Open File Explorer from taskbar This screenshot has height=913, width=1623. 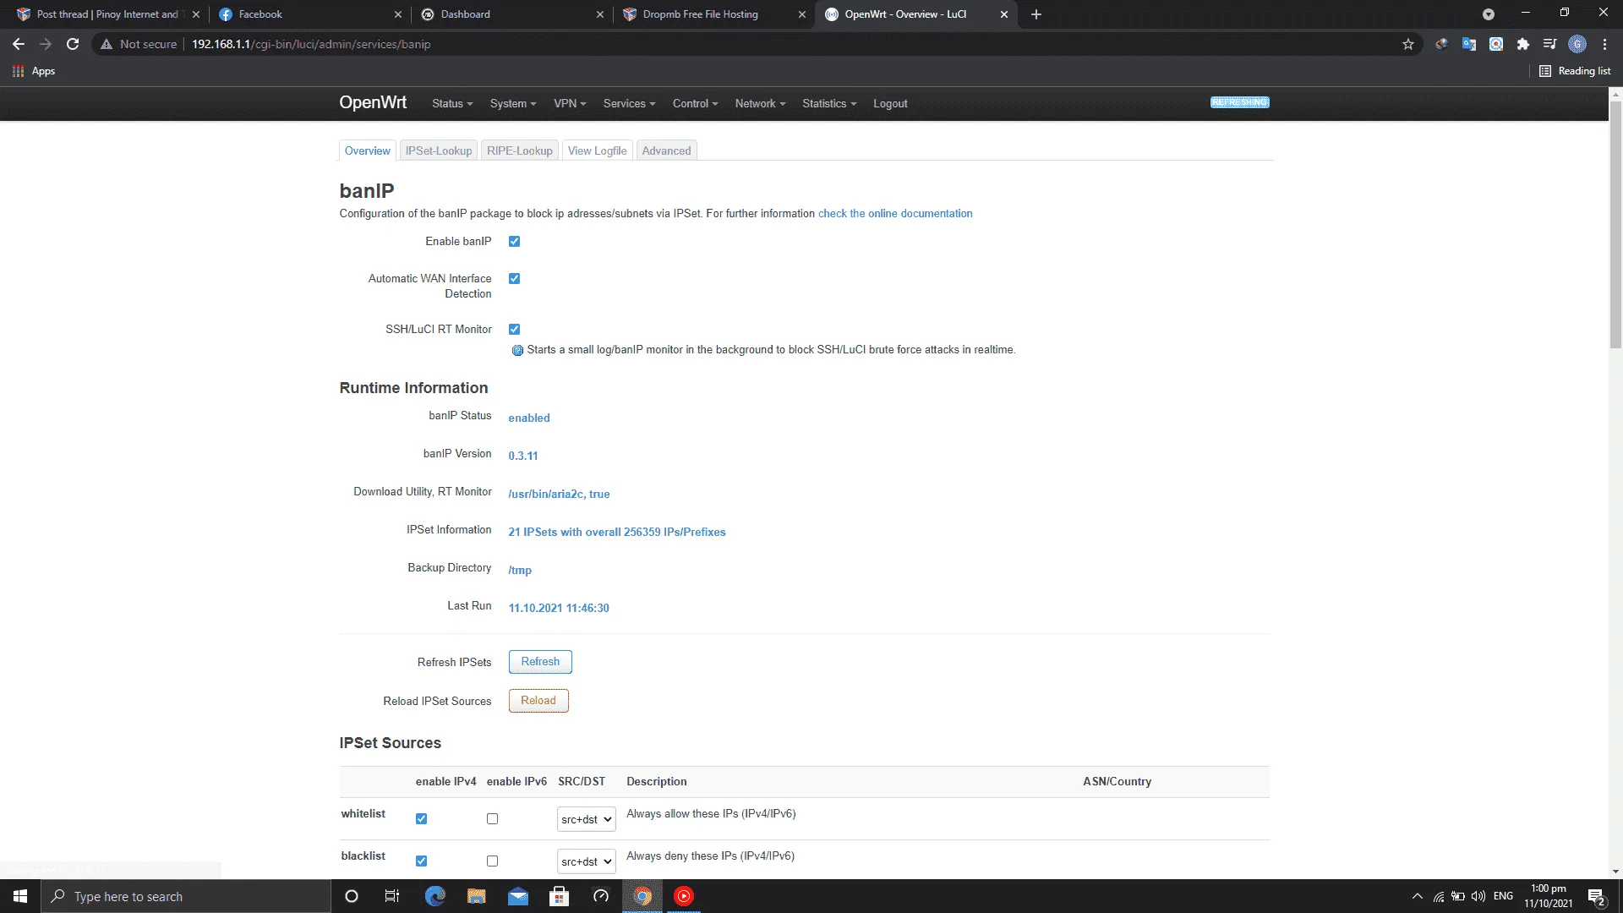pyautogui.click(x=476, y=896)
